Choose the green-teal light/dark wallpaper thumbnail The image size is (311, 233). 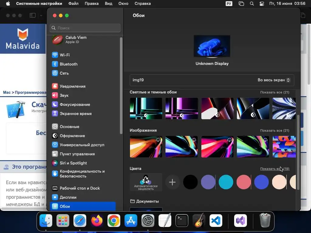coord(146,108)
